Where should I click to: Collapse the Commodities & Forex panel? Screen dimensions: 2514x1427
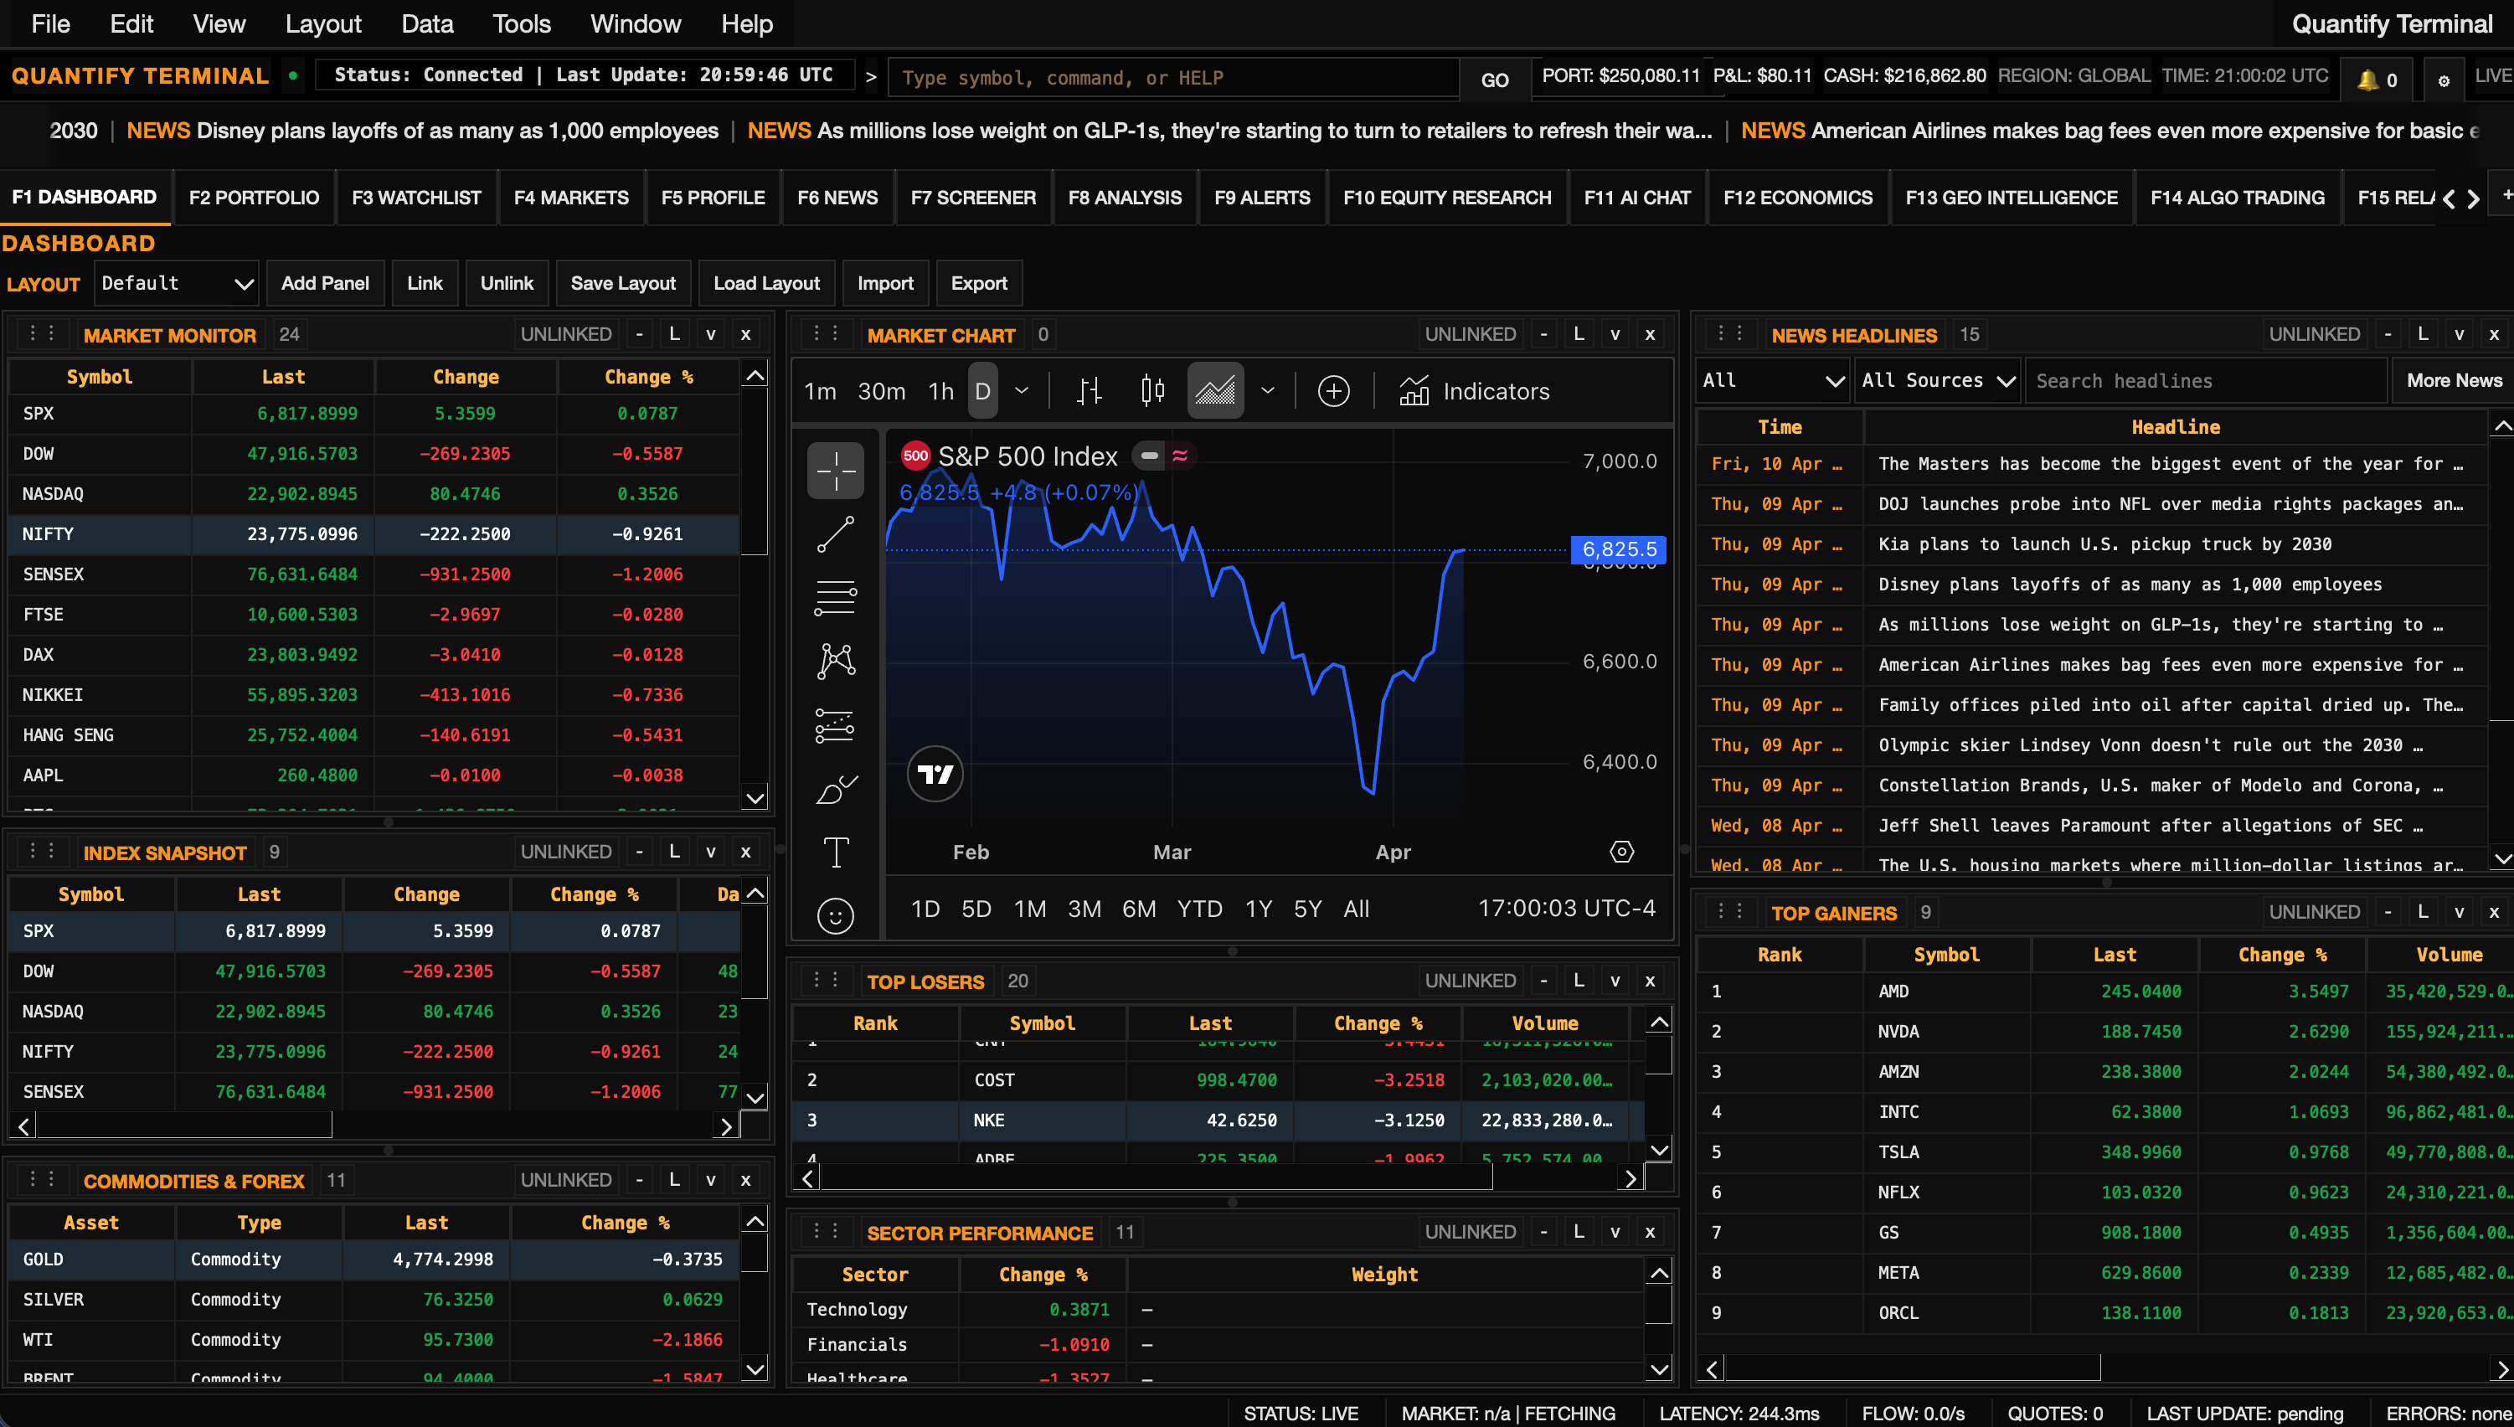[x=639, y=1180]
